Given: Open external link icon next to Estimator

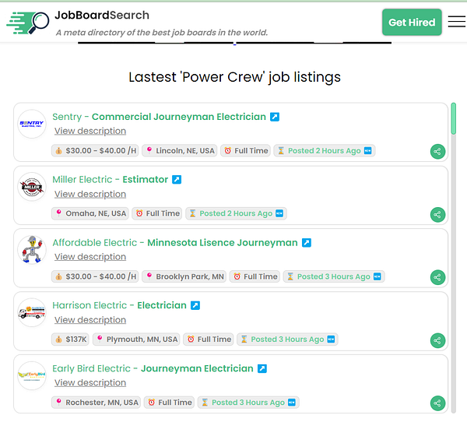Looking at the screenshot, I should [177, 180].
